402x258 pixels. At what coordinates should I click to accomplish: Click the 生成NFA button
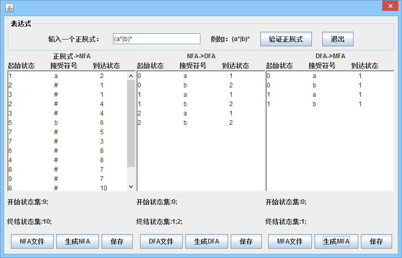[x=78, y=241]
